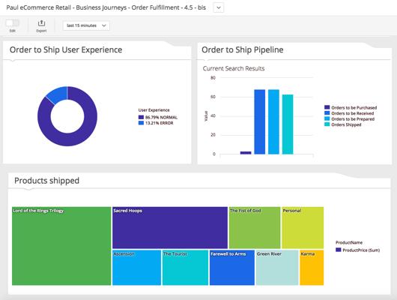Click the Export icon
This screenshot has width=397, height=300.
[x=41, y=23]
